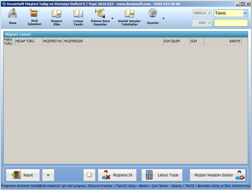
Task: Click the DemirSoft title bar app icon
Action: pos(4,4)
